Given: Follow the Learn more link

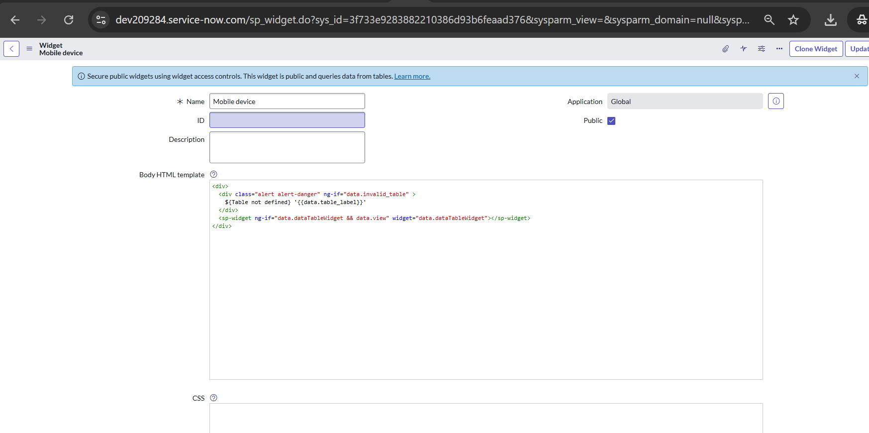Looking at the screenshot, I should pos(412,76).
